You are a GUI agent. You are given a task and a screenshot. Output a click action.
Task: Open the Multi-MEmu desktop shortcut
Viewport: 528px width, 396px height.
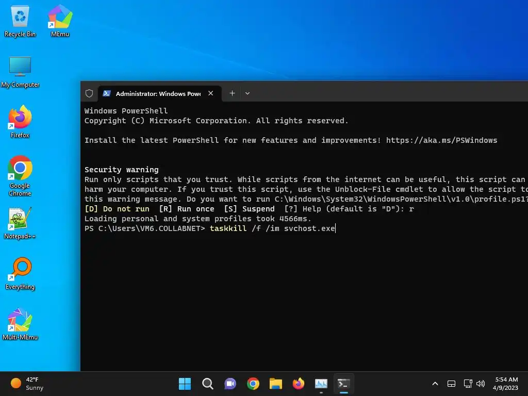click(20, 324)
